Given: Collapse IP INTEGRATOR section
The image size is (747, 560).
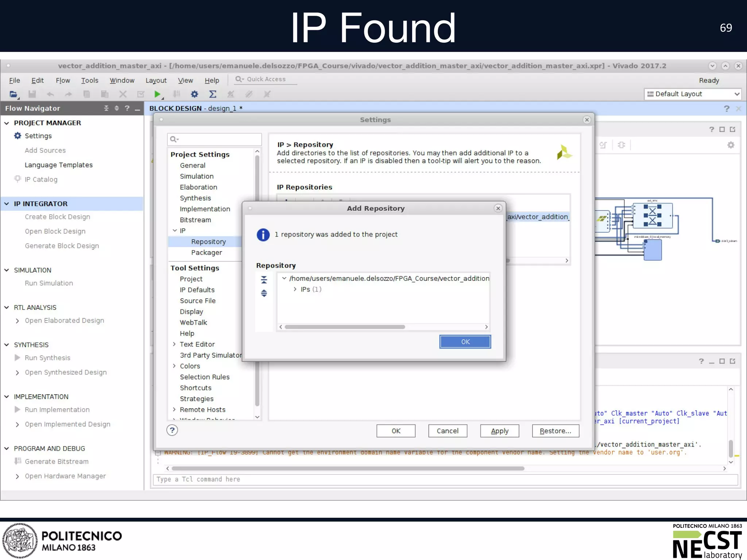Looking at the screenshot, I should tap(7, 204).
